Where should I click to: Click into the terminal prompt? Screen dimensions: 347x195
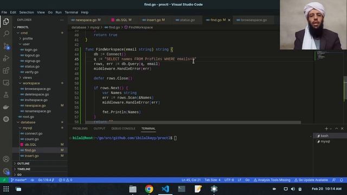coord(175,138)
